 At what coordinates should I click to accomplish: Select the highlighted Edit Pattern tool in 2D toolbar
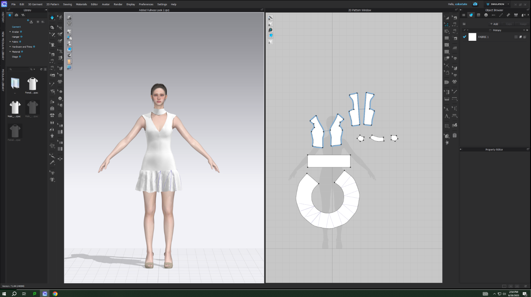click(447, 25)
